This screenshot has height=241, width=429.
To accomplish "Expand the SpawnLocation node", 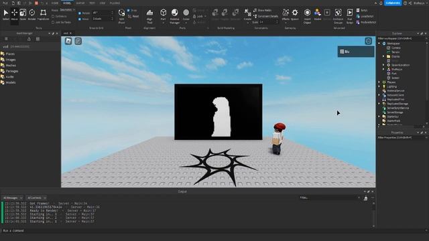I will pyautogui.click(x=383, y=65).
